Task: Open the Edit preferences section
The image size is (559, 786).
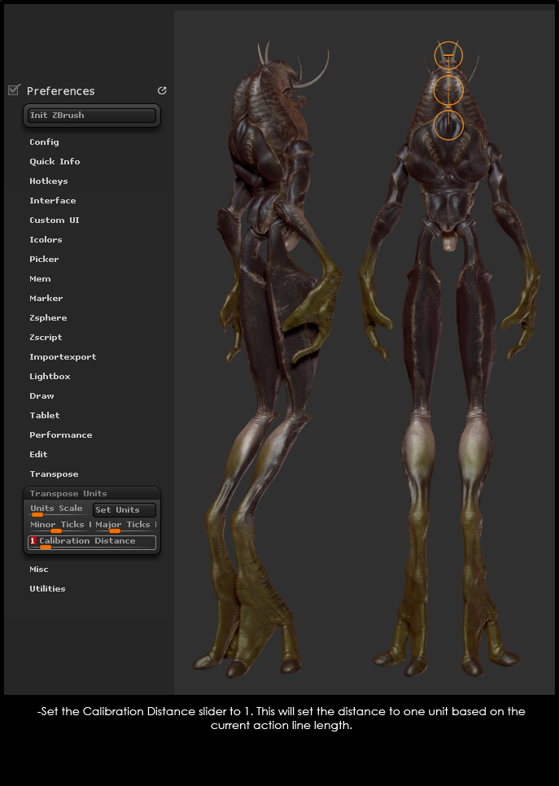Action: click(x=38, y=455)
